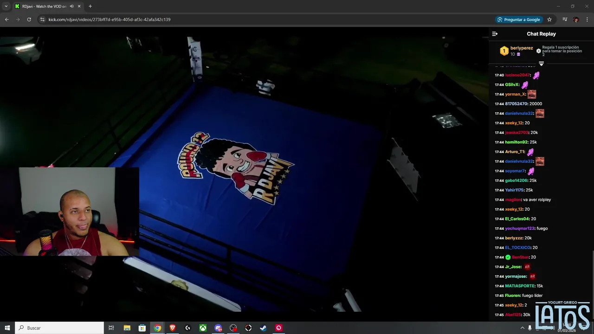Open OBS Studio from taskbar
The image size is (594, 334).
pos(233,328)
